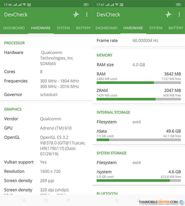Tap the pulse monitor icon on left screen
The height and width of the screenshot is (206, 185).
[x=76, y=15]
